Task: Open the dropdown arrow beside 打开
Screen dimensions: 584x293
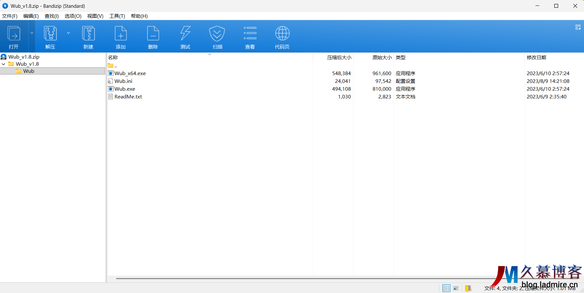Action: pos(32,33)
